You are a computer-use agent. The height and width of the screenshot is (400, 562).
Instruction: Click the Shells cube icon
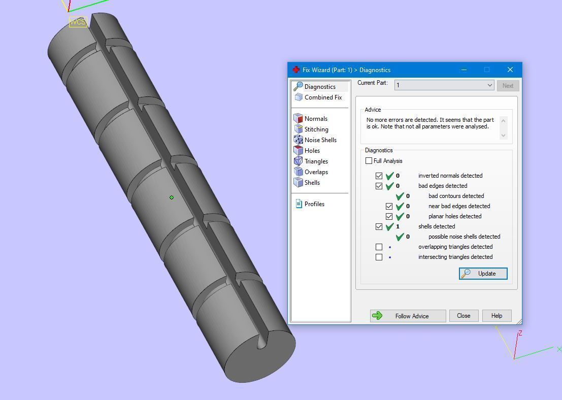[x=298, y=182]
